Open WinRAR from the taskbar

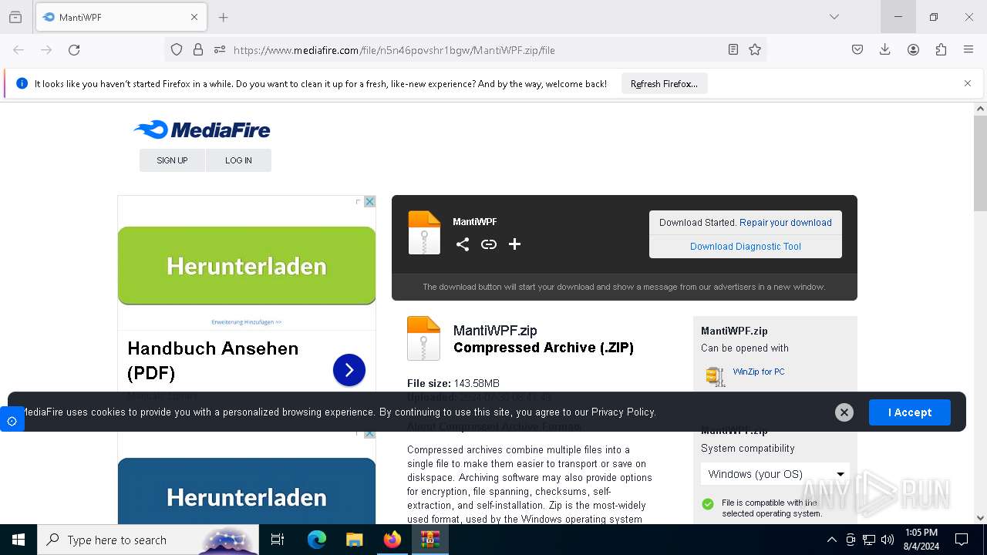click(x=430, y=540)
